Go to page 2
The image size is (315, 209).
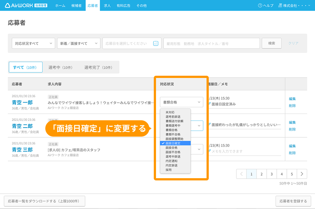pos(262,174)
